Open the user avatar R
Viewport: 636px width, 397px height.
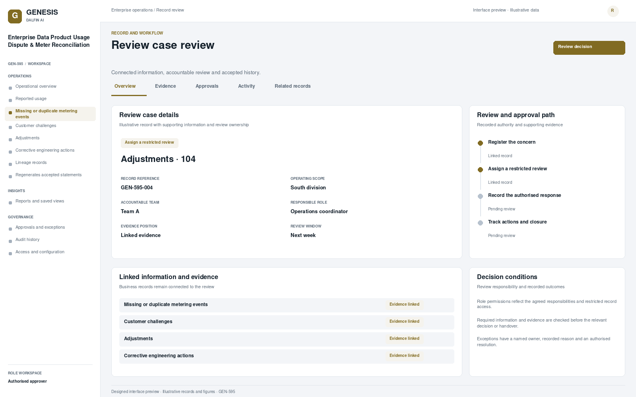[x=613, y=11]
